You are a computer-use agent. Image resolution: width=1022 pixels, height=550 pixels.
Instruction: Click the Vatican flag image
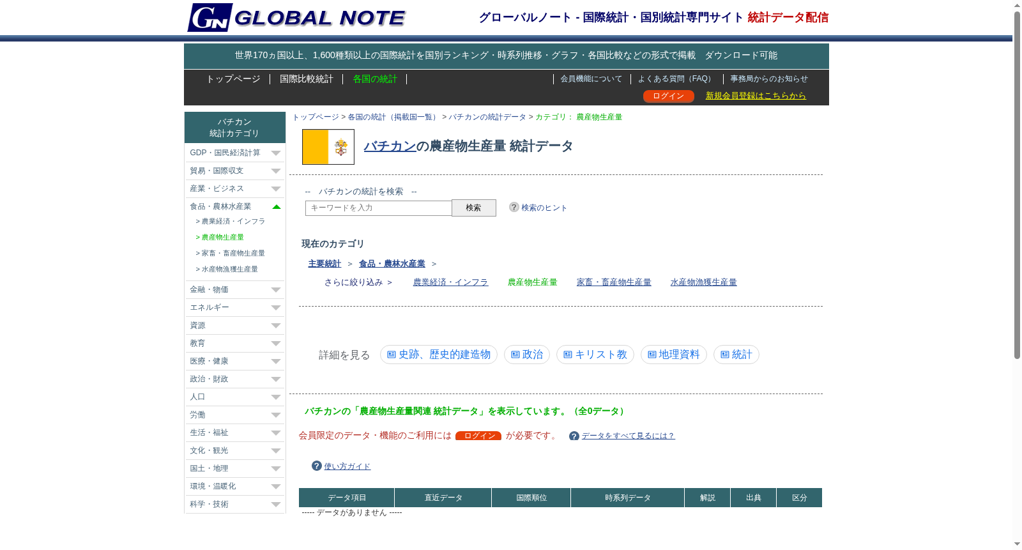pyautogui.click(x=328, y=147)
